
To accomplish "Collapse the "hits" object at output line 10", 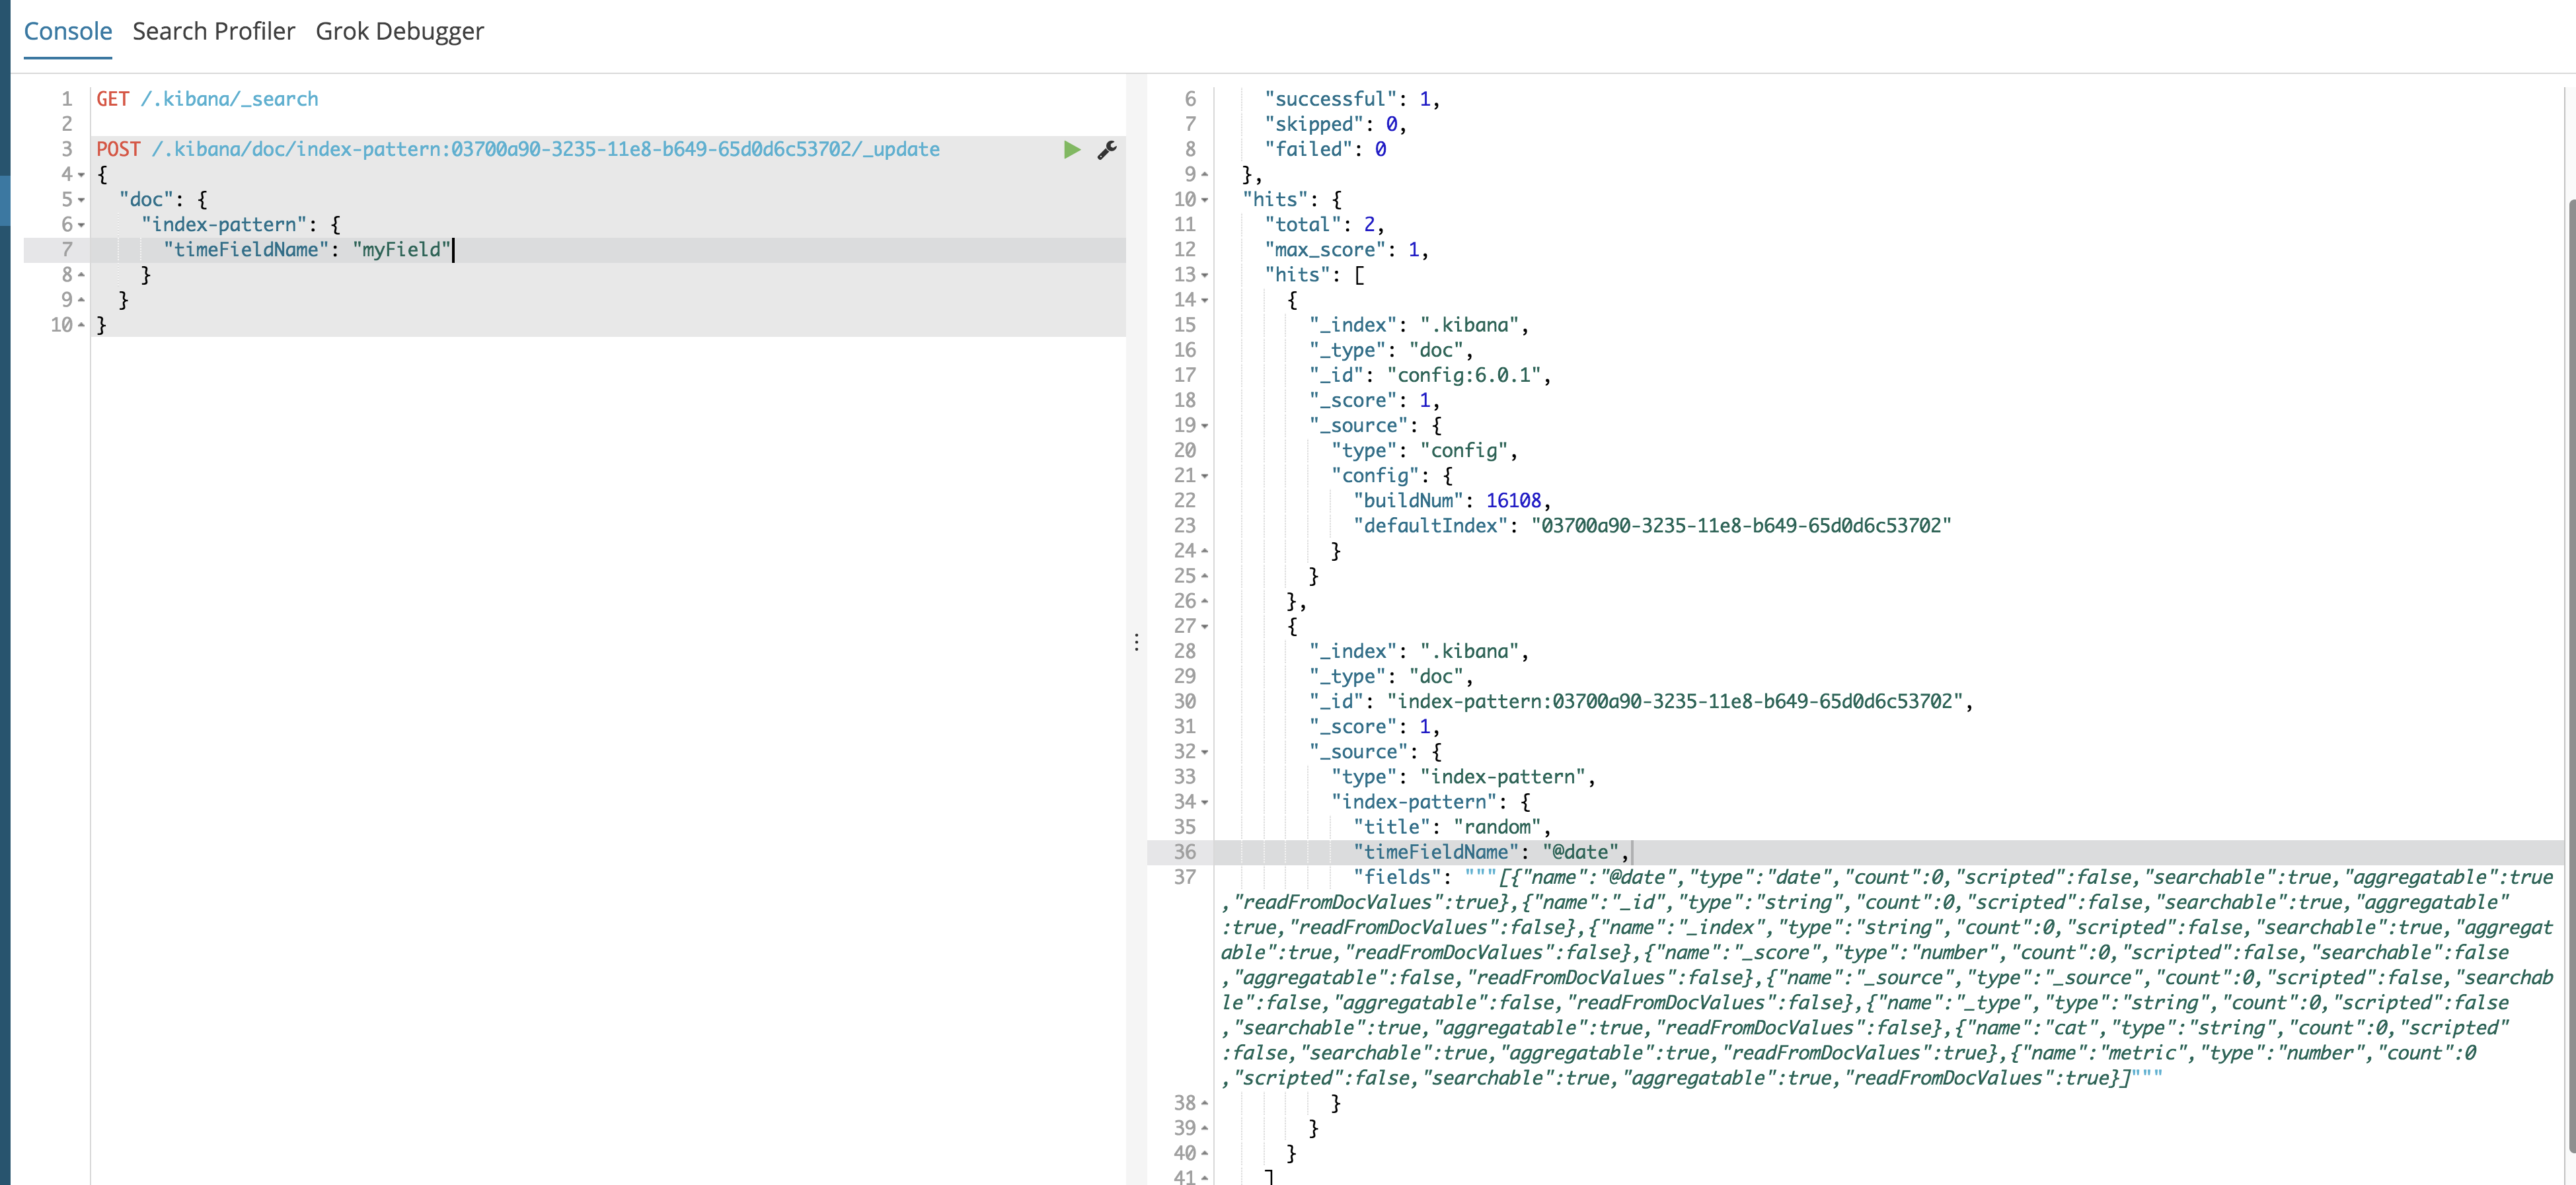I will click(x=1205, y=200).
